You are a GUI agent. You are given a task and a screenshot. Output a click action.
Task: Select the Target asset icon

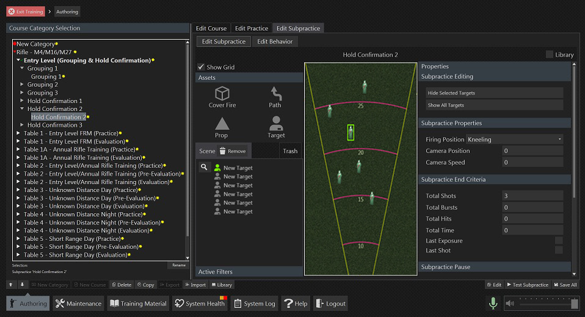[276, 124]
